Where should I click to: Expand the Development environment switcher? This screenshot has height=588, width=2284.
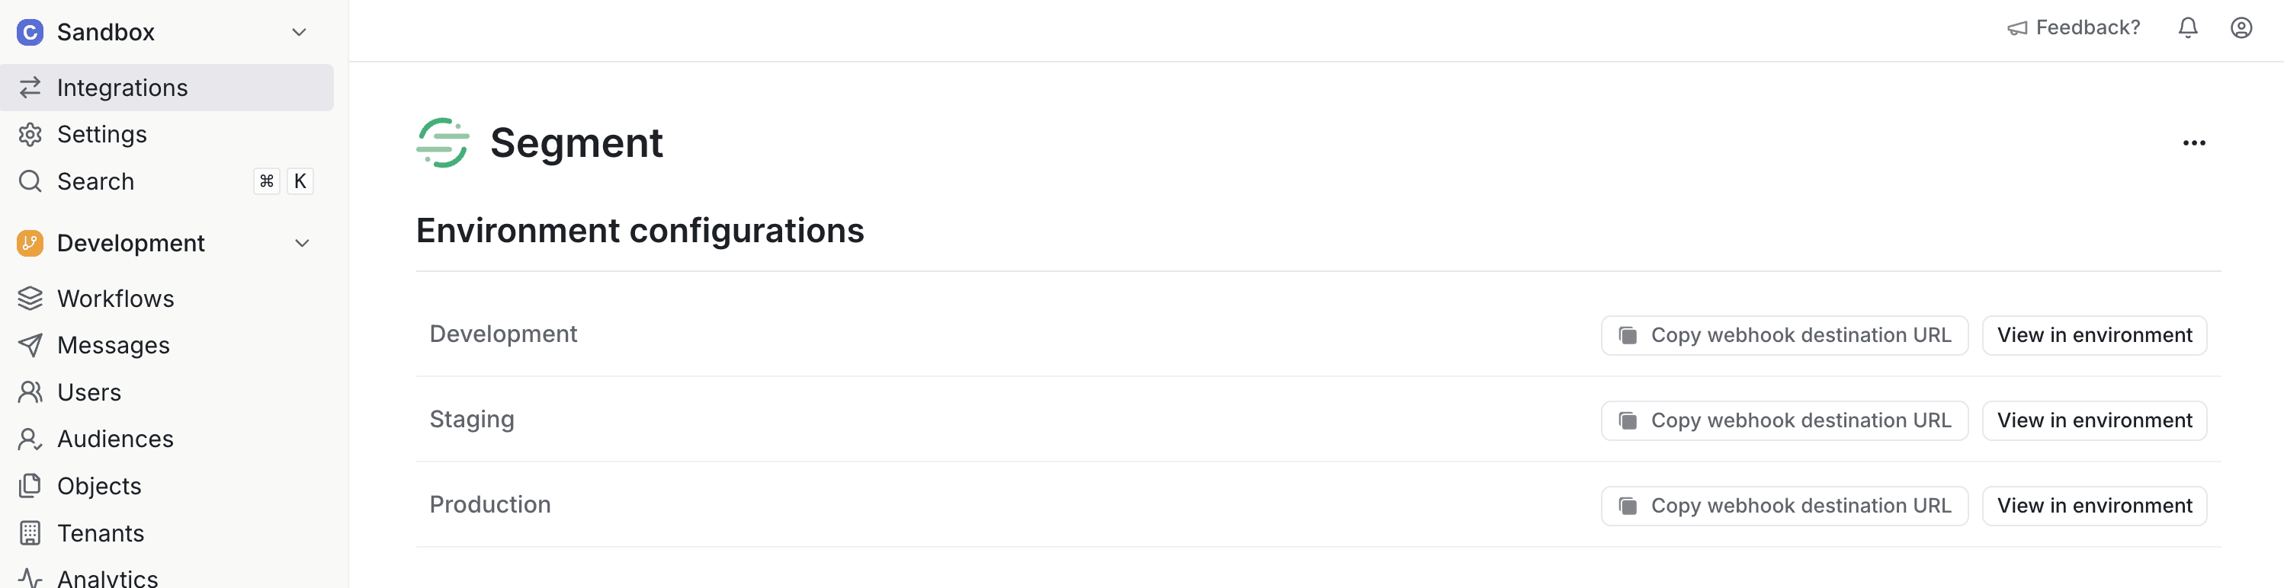pos(301,244)
